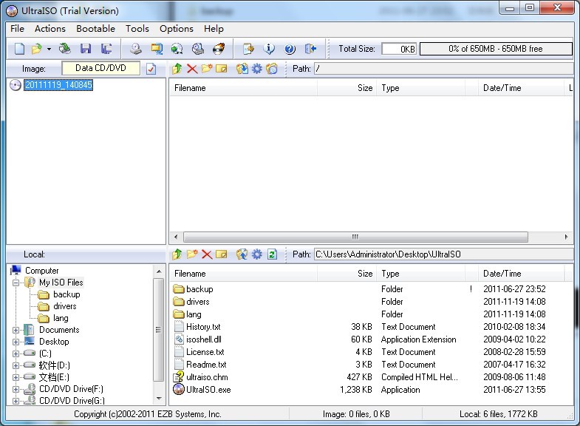Viewport: 580px width, 426px height.
Task: Sort local files by Date/Time column header
Action: coord(502,273)
